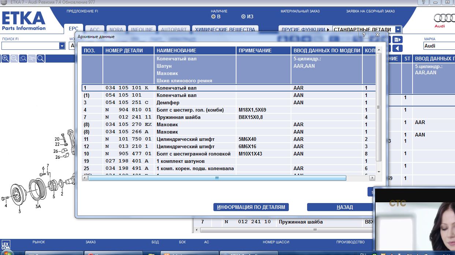The height and width of the screenshot is (255, 455).
Task: Open the ПОИСК FI dropdown arrow
Action: click(x=62, y=46)
